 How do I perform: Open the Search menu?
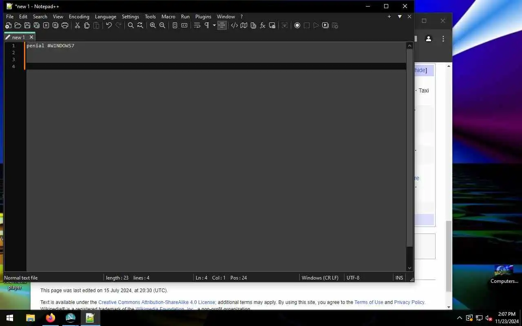pos(40,17)
